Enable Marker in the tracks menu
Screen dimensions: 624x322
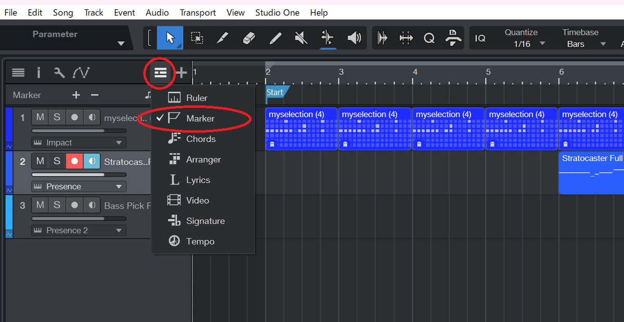pos(201,118)
